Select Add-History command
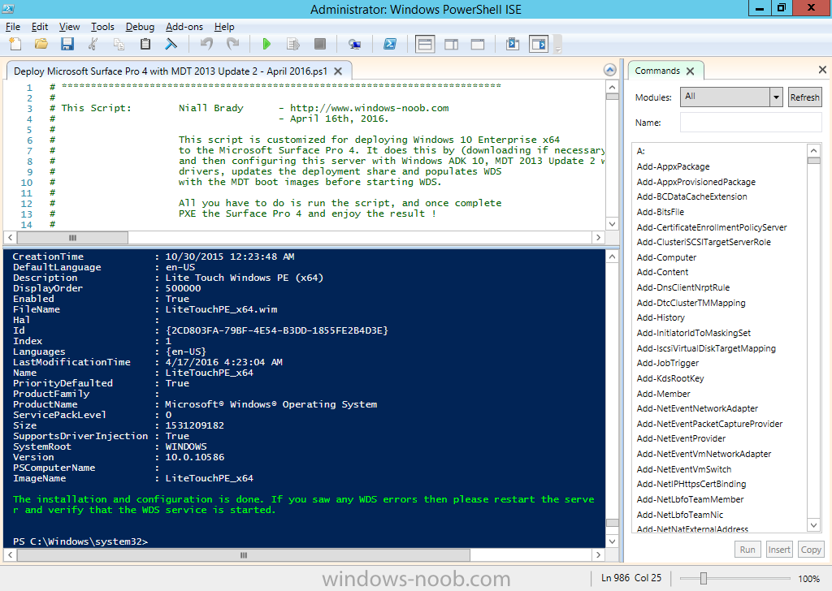Image resolution: width=832 pixels, height=591 pixels. click(x=661, y=317)
